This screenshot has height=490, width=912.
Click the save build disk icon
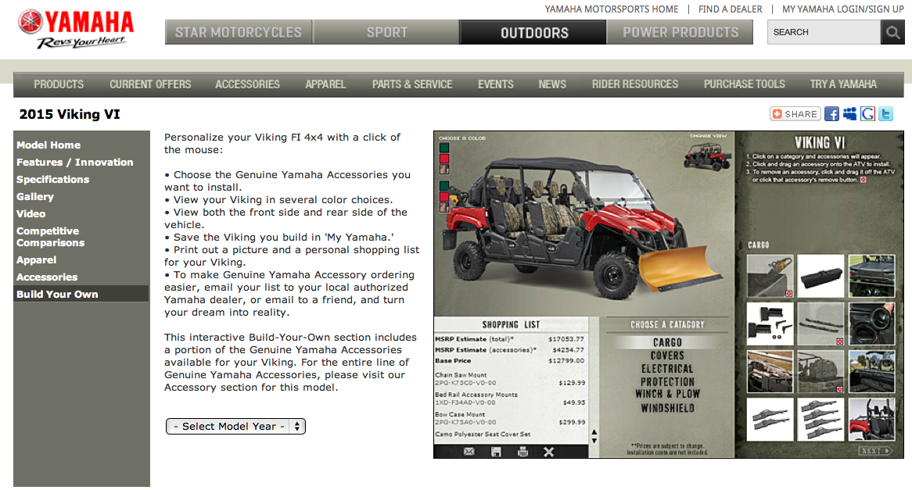pos(497,452)
